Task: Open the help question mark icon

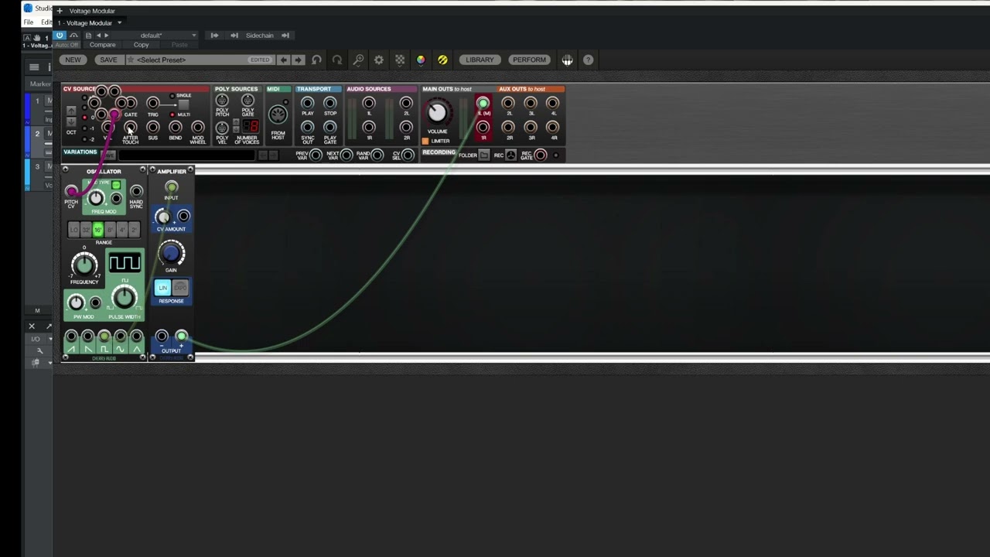Action: click(588, 60)
